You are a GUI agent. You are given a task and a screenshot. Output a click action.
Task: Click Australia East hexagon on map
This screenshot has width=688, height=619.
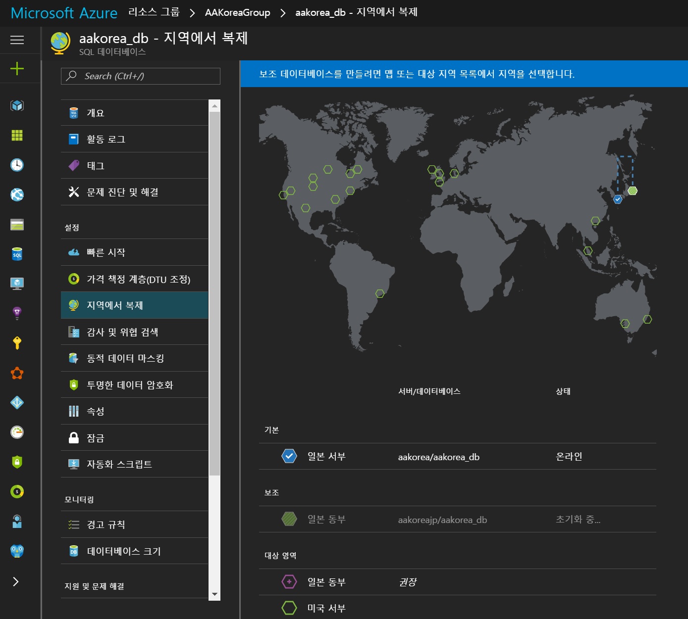(x=647, y=319)
